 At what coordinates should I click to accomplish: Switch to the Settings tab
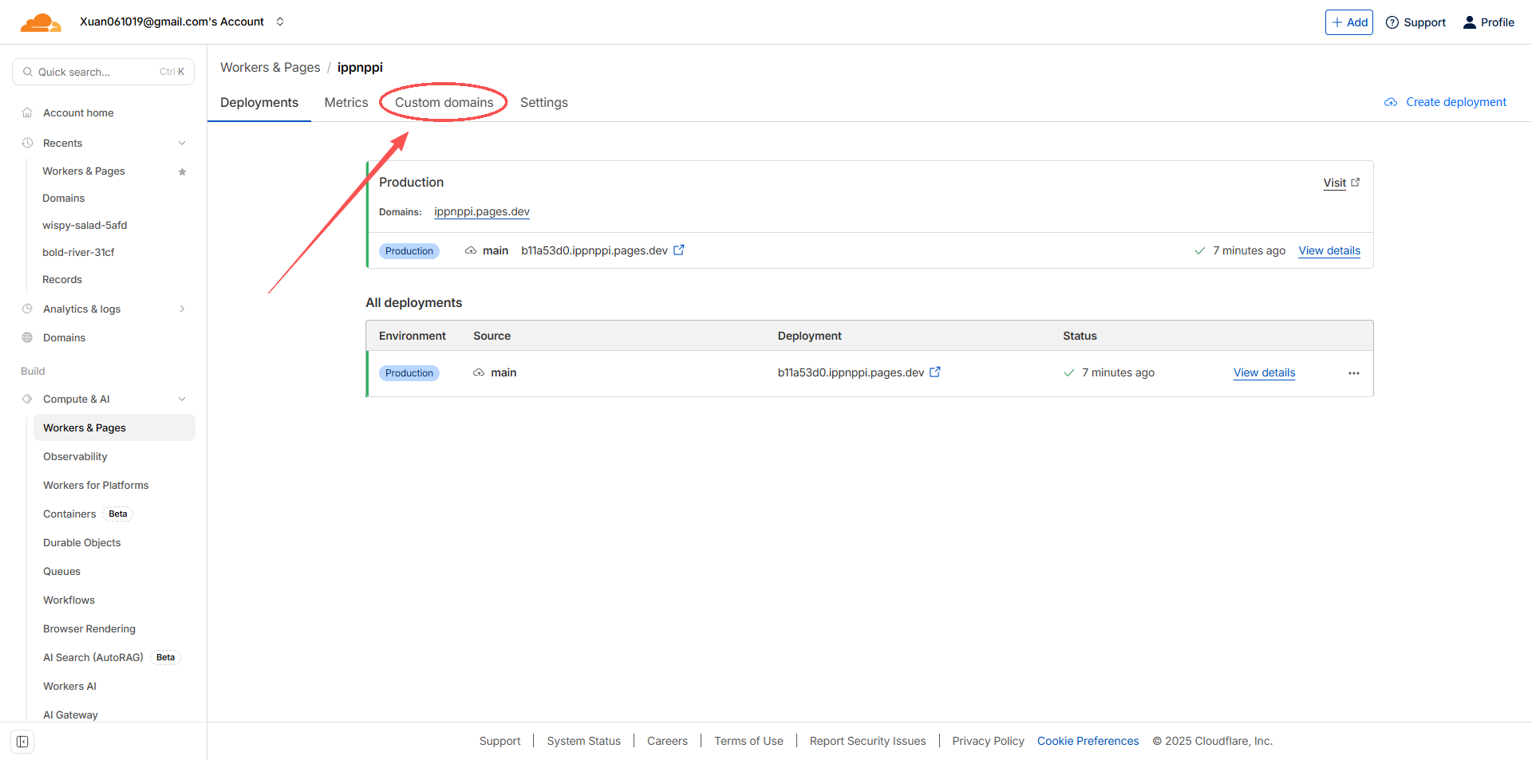click(x=544, y=102)
